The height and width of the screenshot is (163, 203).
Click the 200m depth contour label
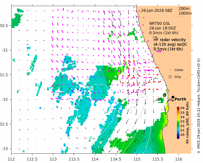[184, 9]
